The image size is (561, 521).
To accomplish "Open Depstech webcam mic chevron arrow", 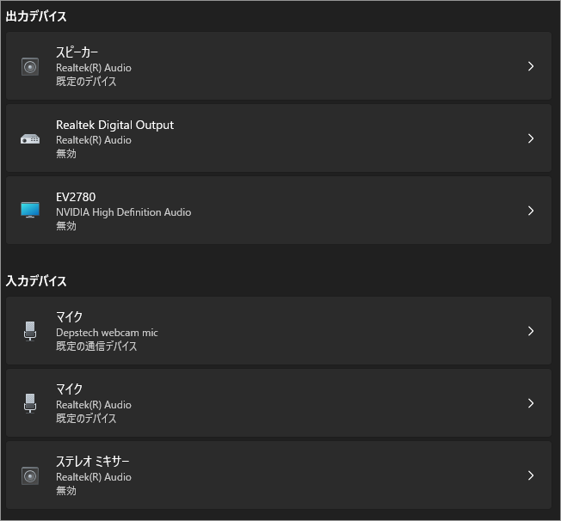I will pos(531,331).
